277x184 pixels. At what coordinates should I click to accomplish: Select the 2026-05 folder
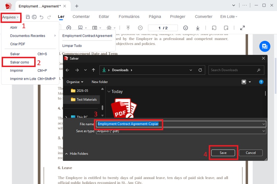coord(80,91)
